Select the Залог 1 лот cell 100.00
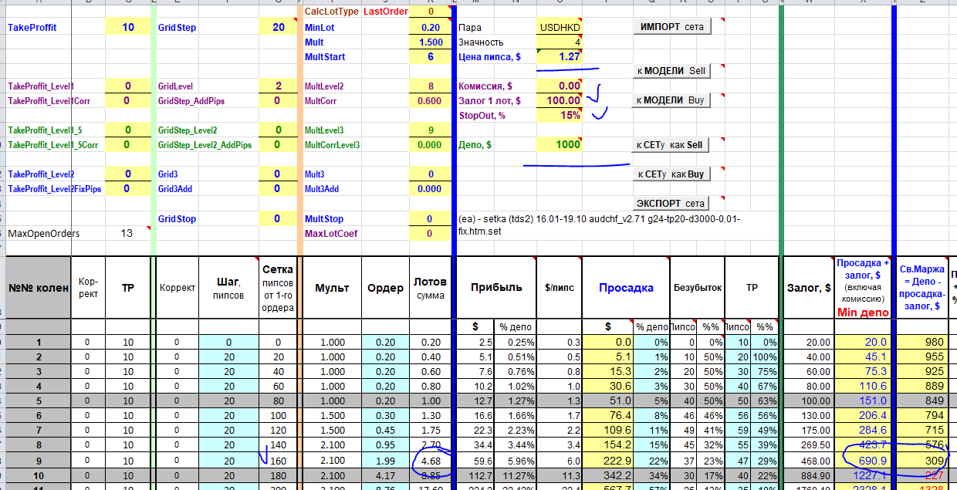The height and width of the screenshot is (490, 957). 560,101
